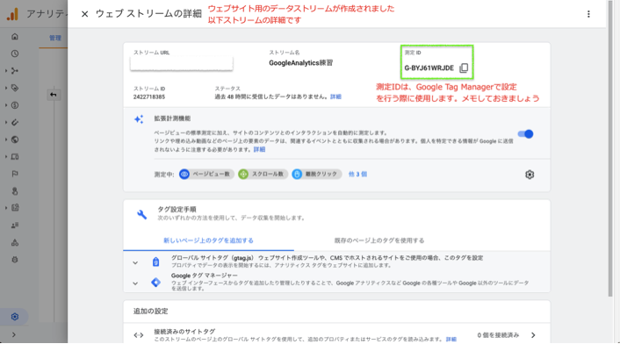
Task: Open the flag icon in sidebar
Action: [x=15, y=174]
